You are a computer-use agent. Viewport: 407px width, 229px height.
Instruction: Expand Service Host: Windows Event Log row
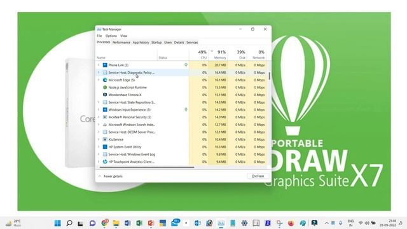coord(99,154)
